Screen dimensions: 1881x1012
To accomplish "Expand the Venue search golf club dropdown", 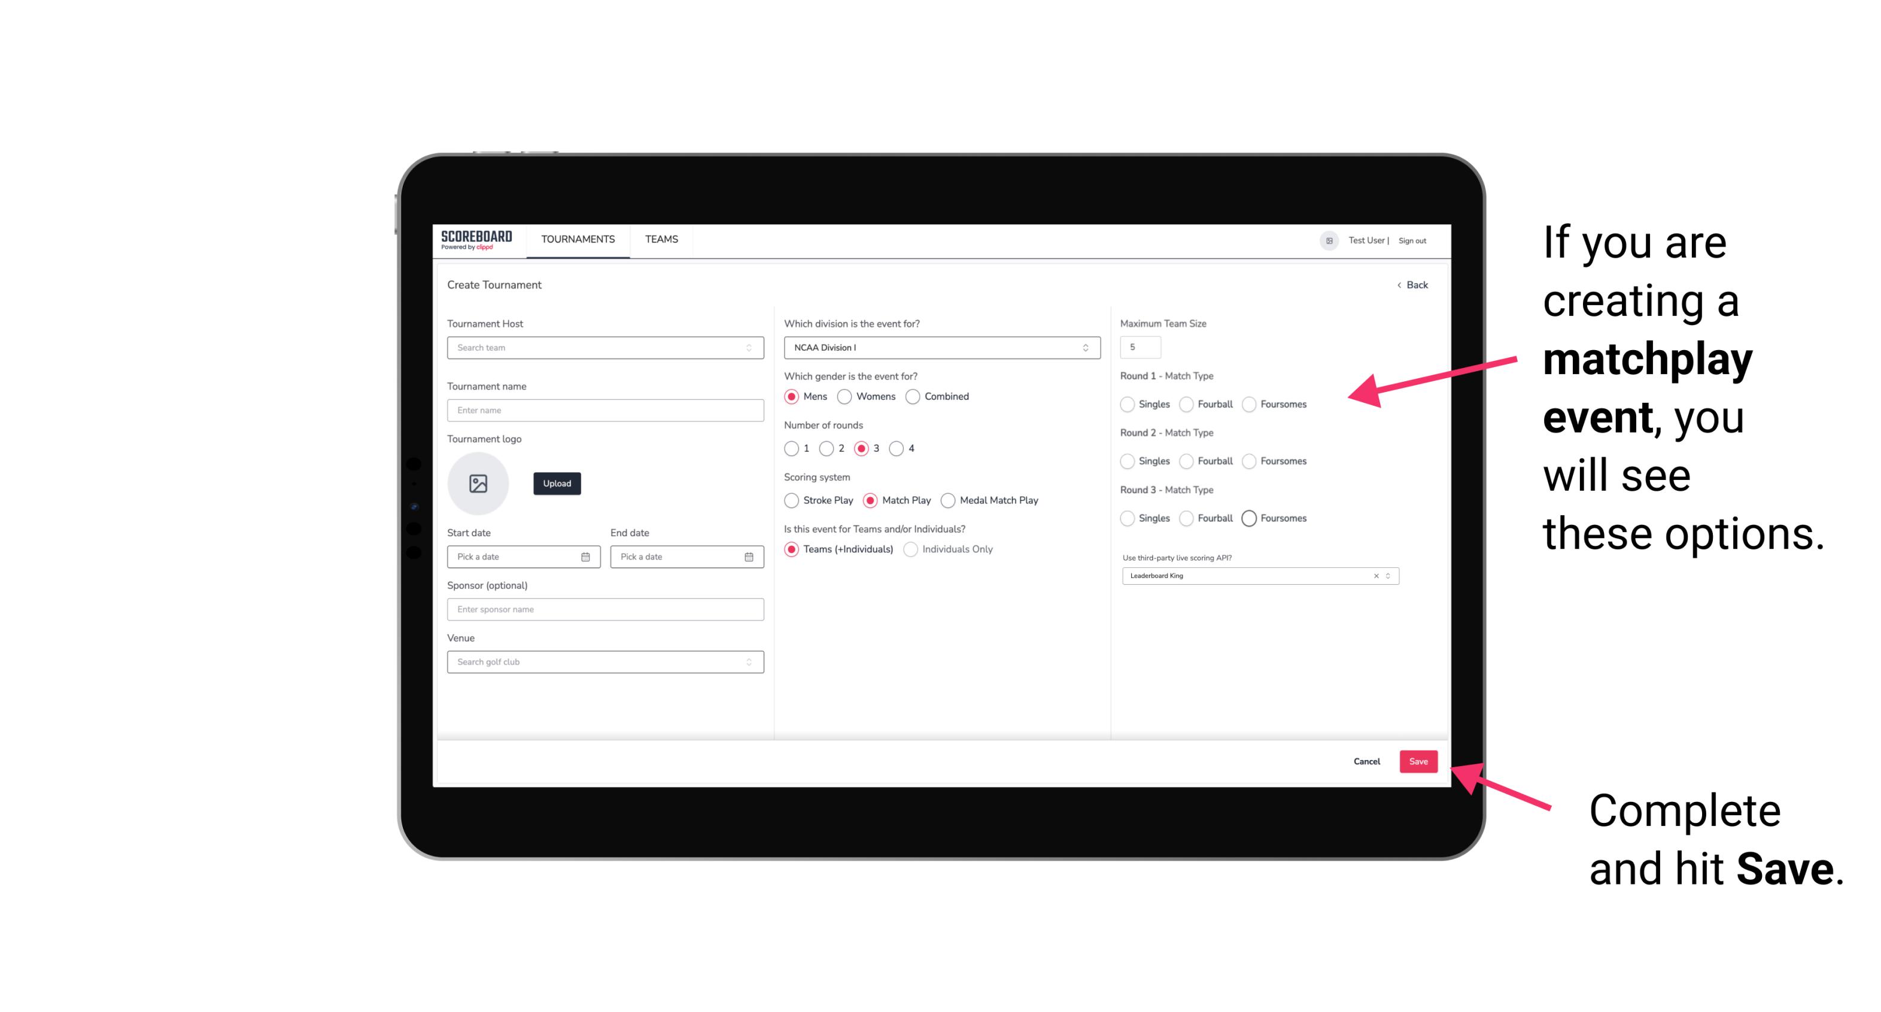I will (x=749, y=662).
